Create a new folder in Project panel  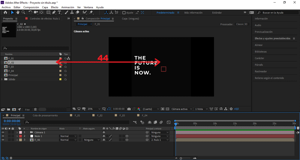tap(8, 109)
